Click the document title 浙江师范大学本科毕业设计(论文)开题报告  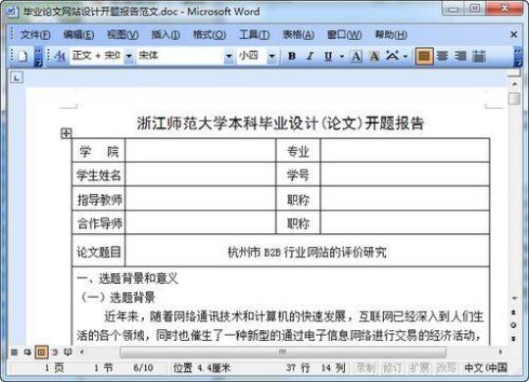click(280, 123)
